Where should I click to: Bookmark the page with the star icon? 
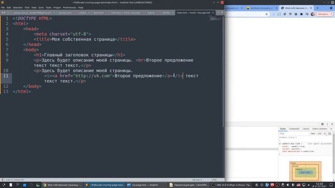pyautogui.click(x=266, y=14)
